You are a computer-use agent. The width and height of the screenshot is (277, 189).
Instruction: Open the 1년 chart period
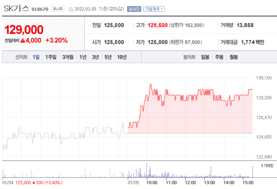pyautogui.click(x=83, y=57)
